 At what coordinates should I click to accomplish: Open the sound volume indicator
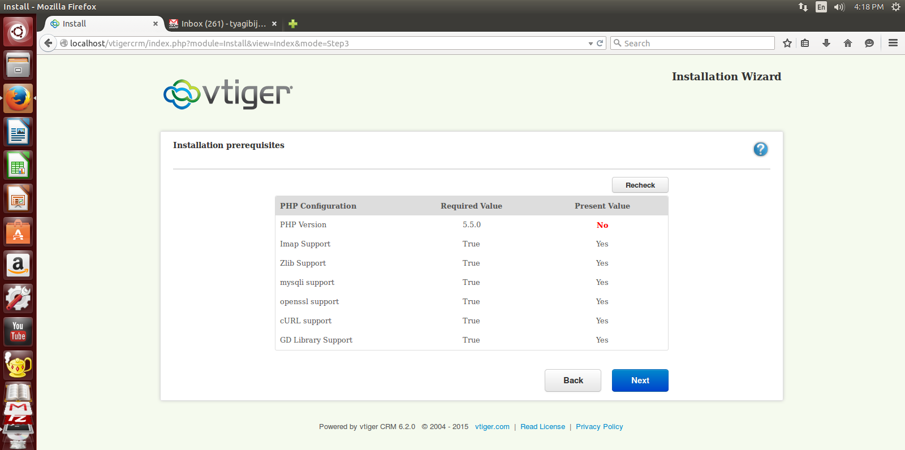pyautogui.click(x=839, y=7)
